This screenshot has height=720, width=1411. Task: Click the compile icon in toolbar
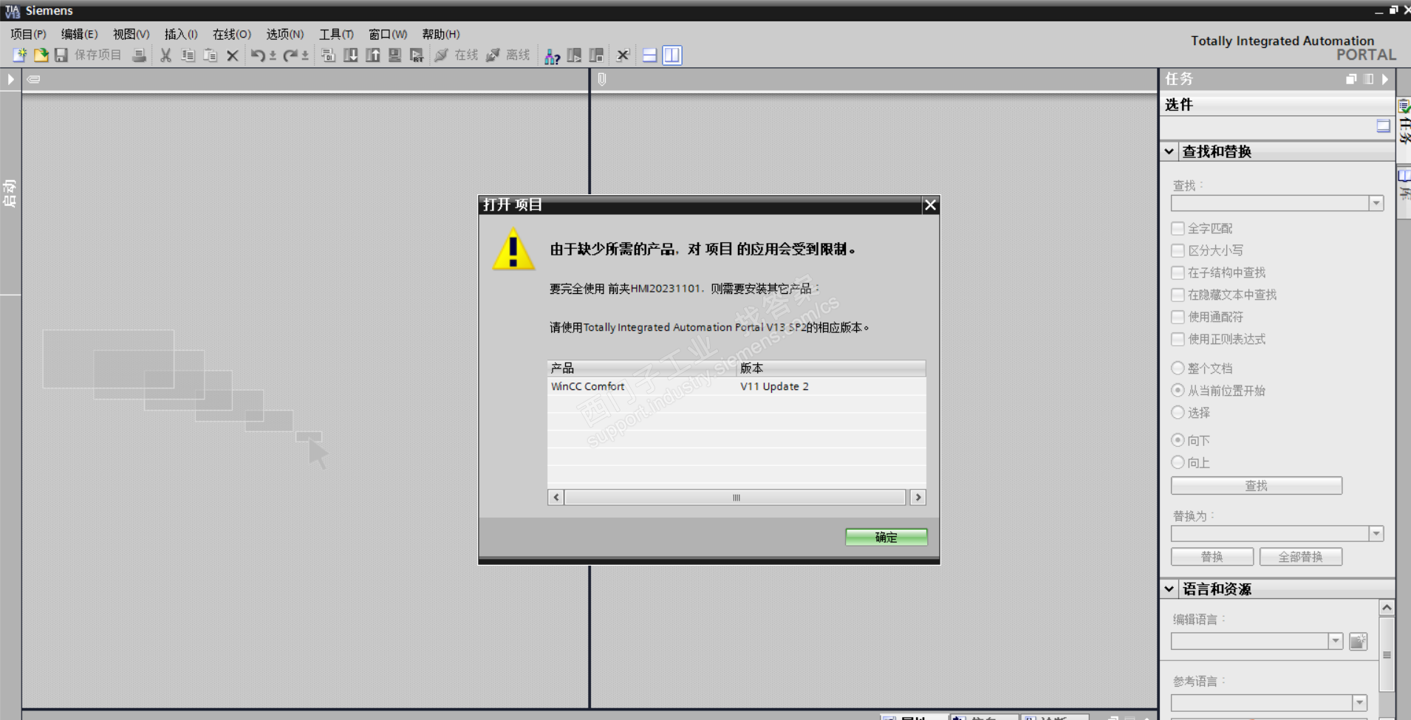(329, 55)
